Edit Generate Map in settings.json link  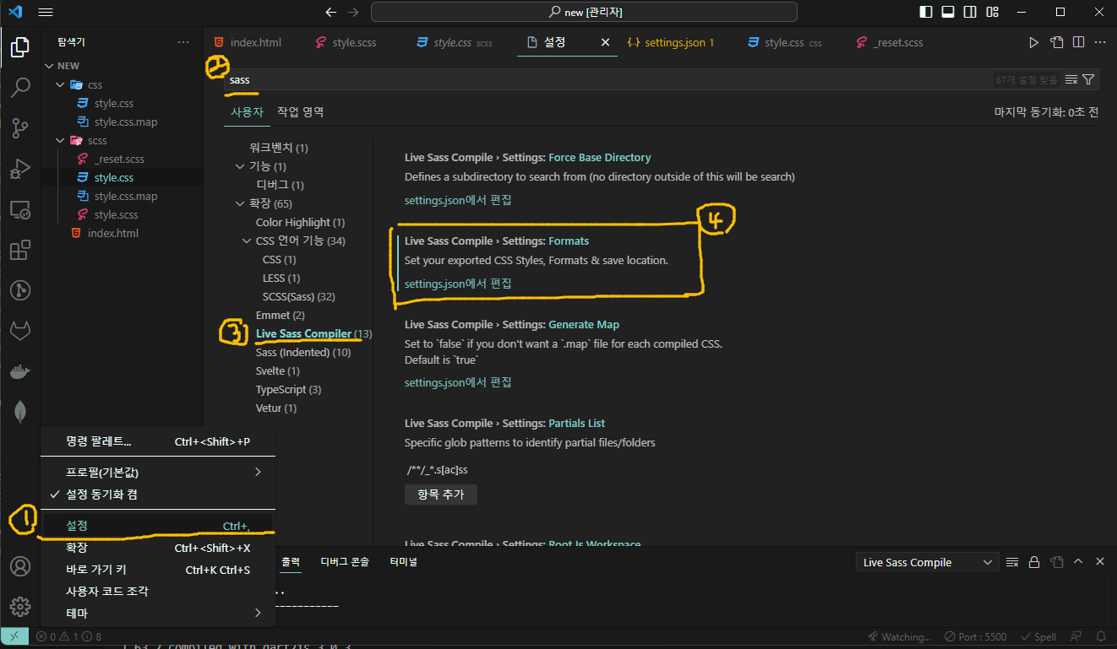pos(458,382)
